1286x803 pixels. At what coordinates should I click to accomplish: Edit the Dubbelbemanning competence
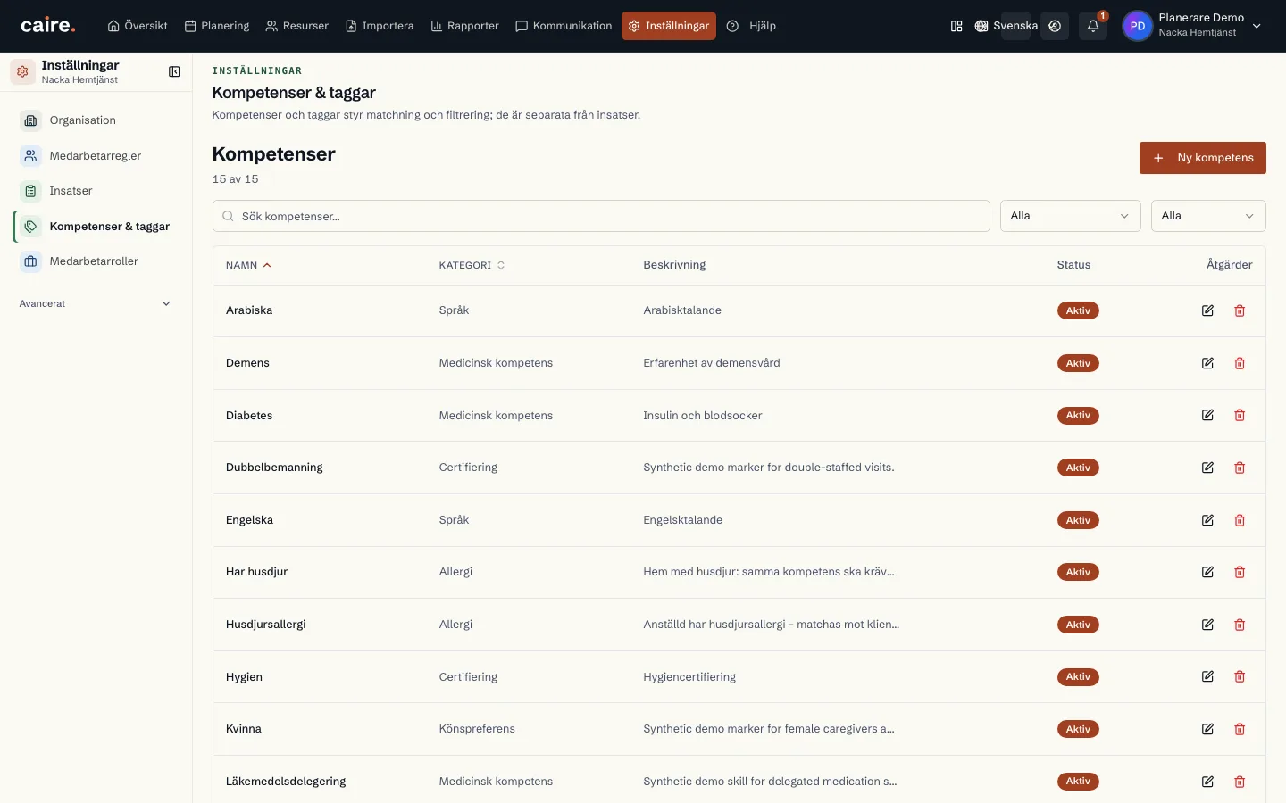coord(1207,468)
